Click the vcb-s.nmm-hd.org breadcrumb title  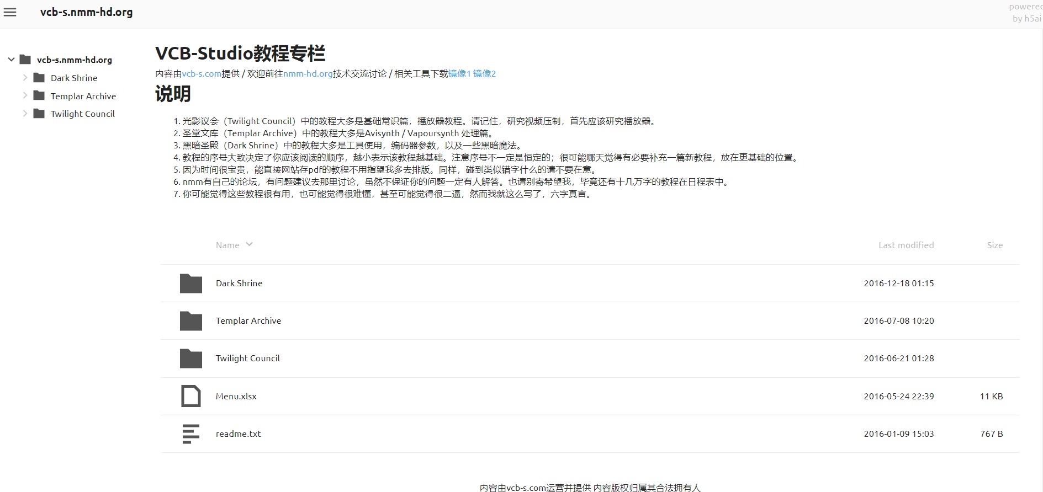click(x=86, y=12)
